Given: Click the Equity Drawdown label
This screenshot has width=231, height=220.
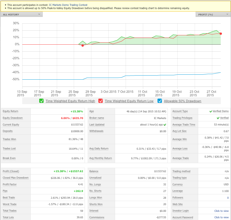Looking at the screenshot, I should (x=13, y=118).
